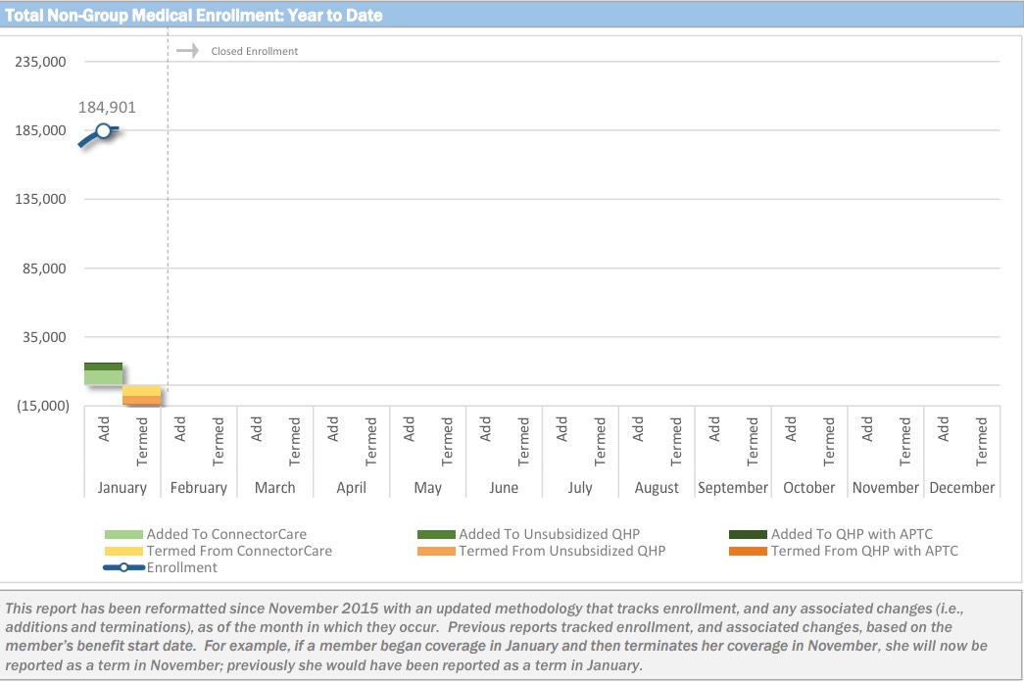The width and height of the screenshot is (1024, 684).
Task: Select the 184,901 data label
Action: pos(107,108)
